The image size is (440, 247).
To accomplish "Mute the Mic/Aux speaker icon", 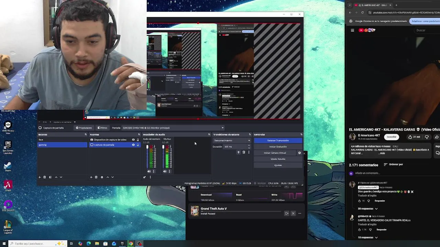I will (165, 171).
